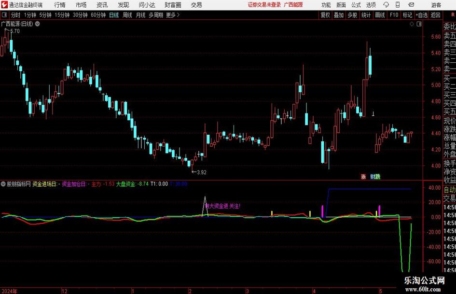Image resolution: width=456 pixels, height=294 pixels.
Task: Click the 主力 indicator value label
Action: click(x=103, y=184)
